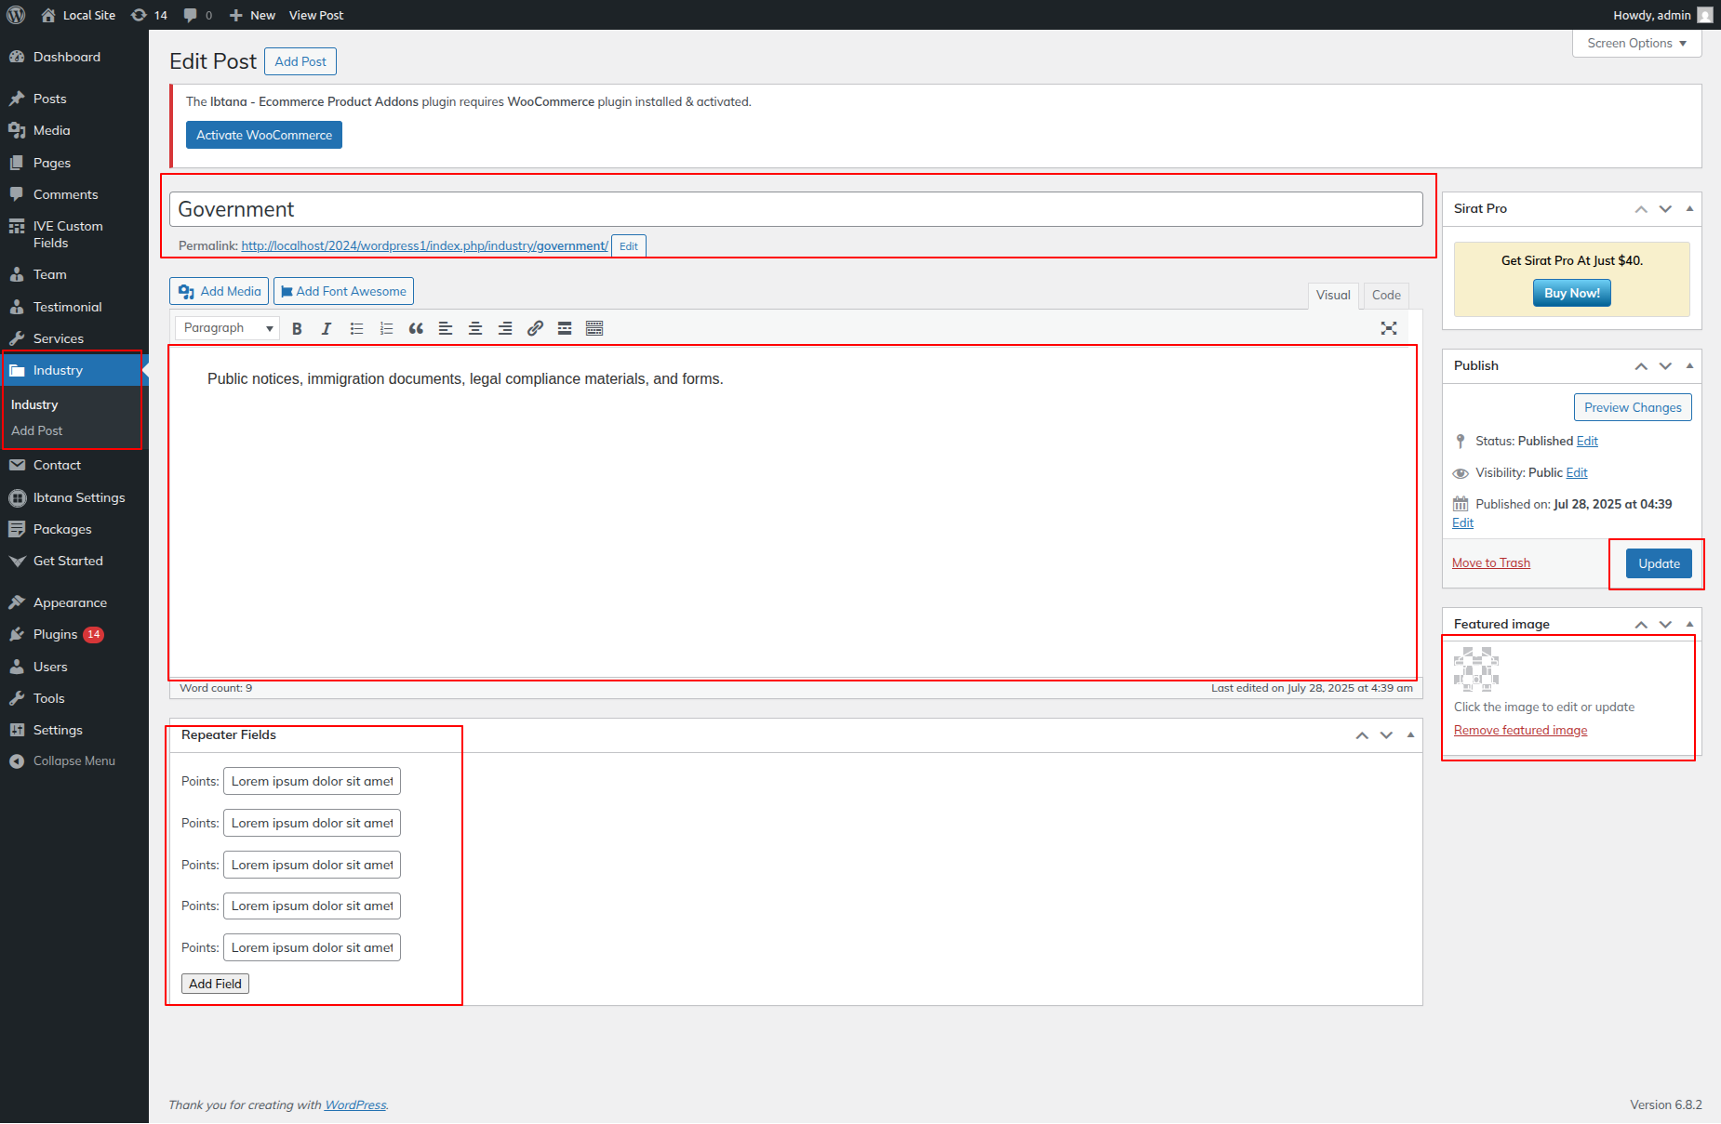This screenshot has height=1124, width=1721.
Task: Click Remove featured image link
Action: [1520, 731]
